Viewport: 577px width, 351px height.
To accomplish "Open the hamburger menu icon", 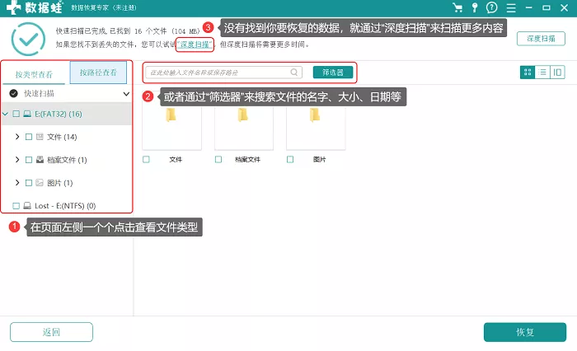I will (511, 7).
